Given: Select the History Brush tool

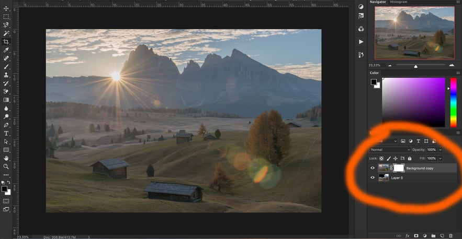Looking at the screenshot, I should click(6, 83).
